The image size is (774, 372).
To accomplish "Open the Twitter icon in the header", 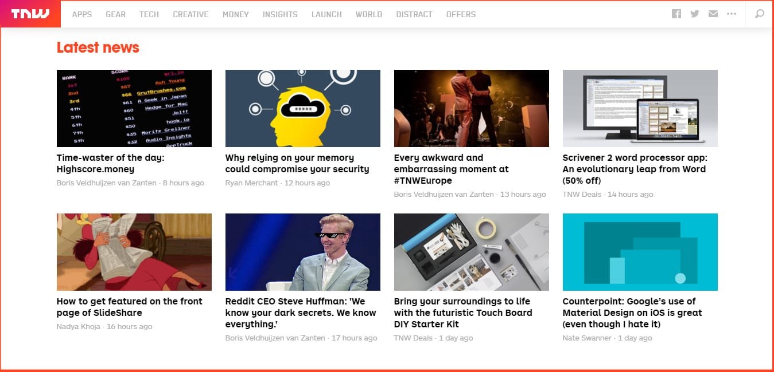I will (x=695, y=14).
